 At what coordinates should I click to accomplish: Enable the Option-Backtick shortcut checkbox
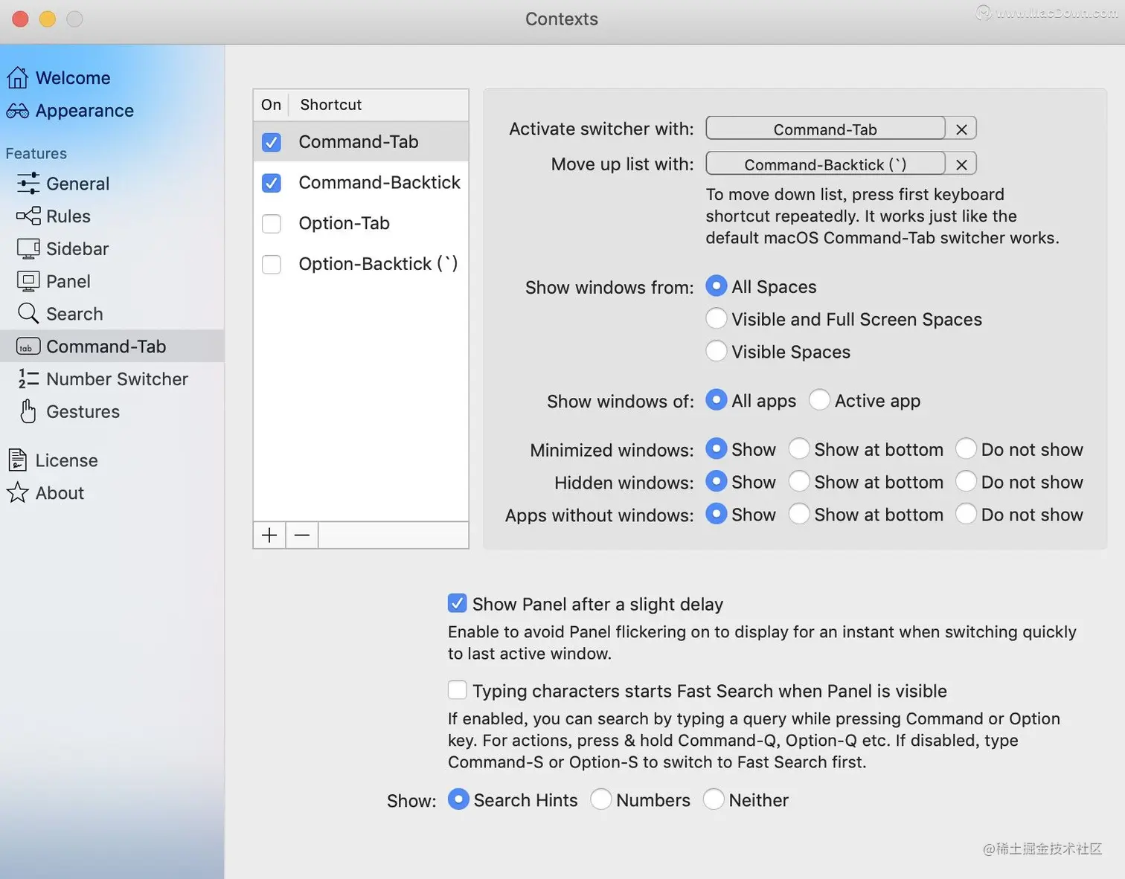click(x=272, y=265)
